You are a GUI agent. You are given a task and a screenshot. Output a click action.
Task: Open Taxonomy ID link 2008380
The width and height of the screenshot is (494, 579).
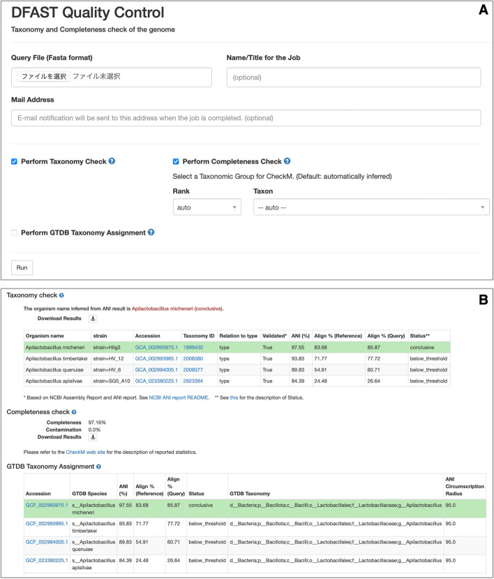pos(196,358)
